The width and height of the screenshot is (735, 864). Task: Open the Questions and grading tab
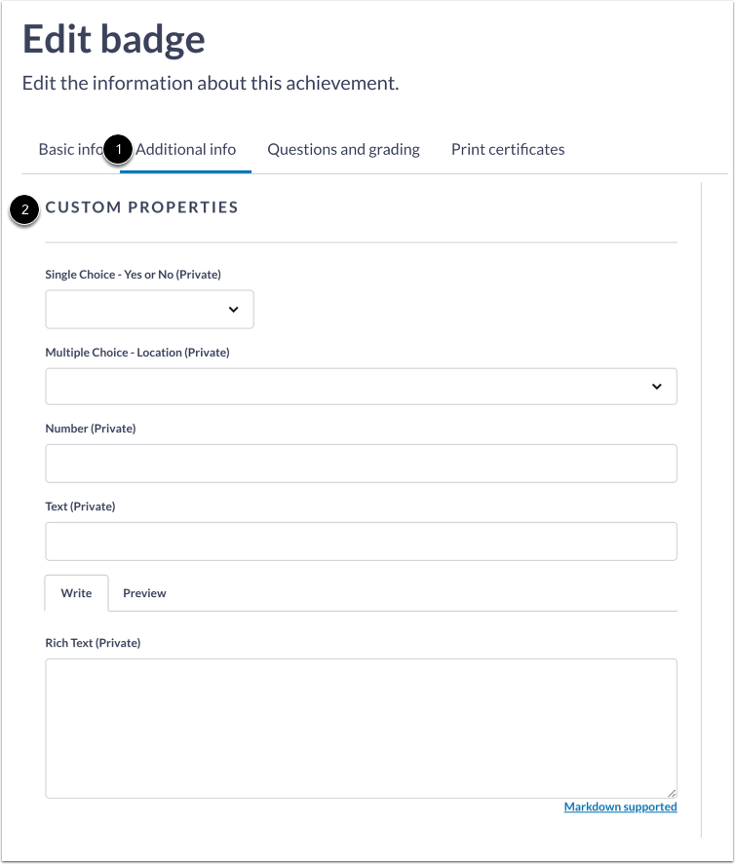coord(343,149)
